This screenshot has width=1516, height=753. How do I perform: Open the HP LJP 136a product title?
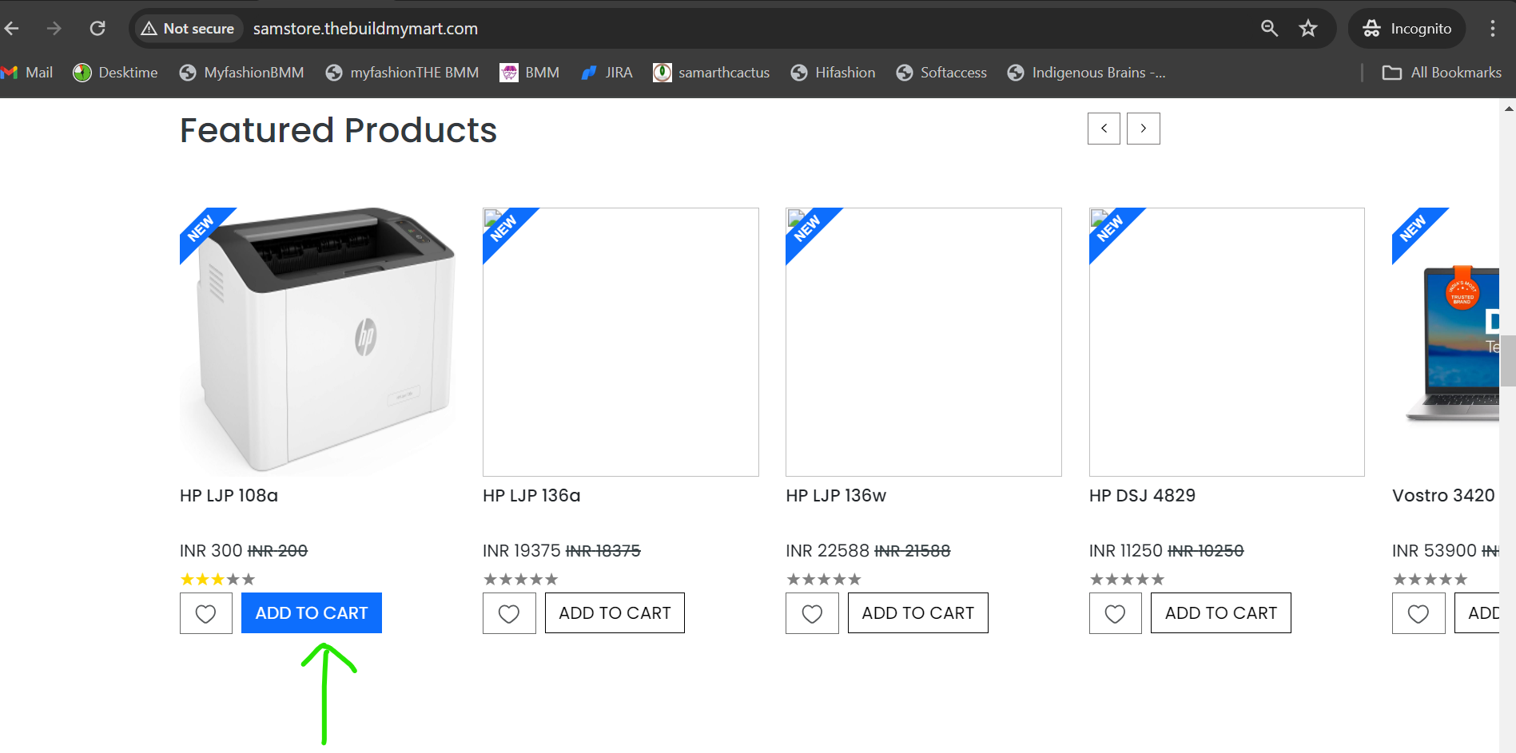(531, 496)
